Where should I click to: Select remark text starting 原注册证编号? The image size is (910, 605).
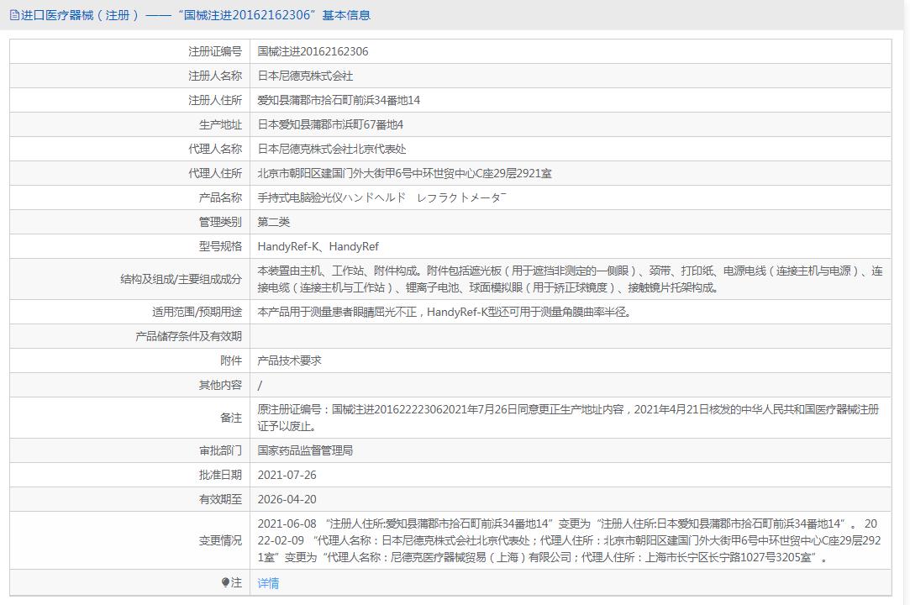(568, 418)
